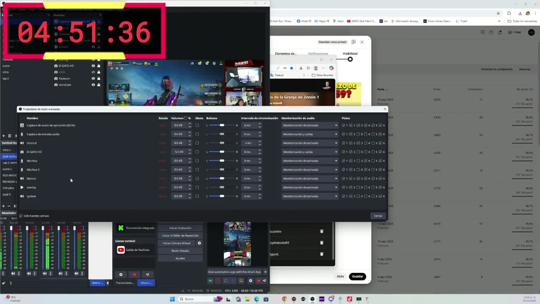Click the app audio capture source icon
The image size is (540, 304).
tap(22, 125)
